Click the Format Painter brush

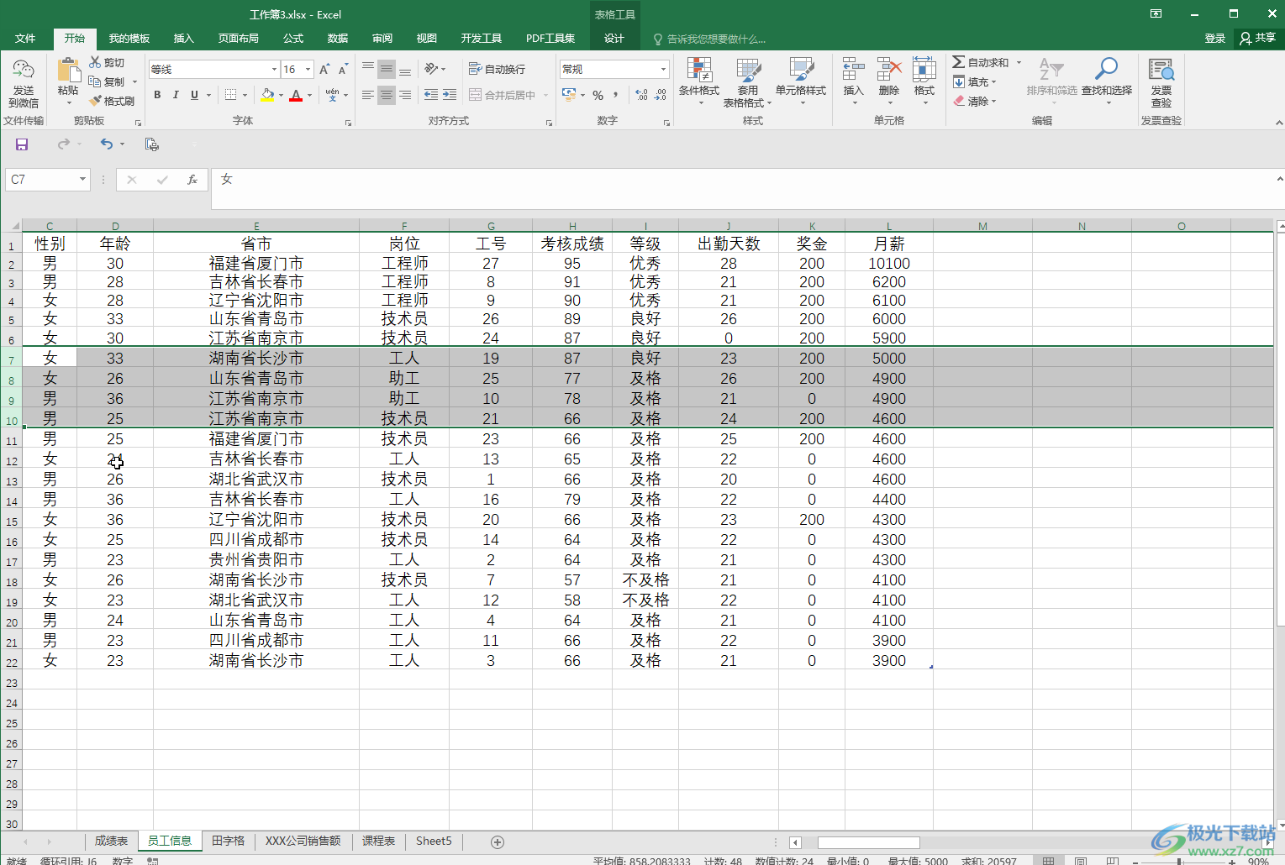[95, 101]
